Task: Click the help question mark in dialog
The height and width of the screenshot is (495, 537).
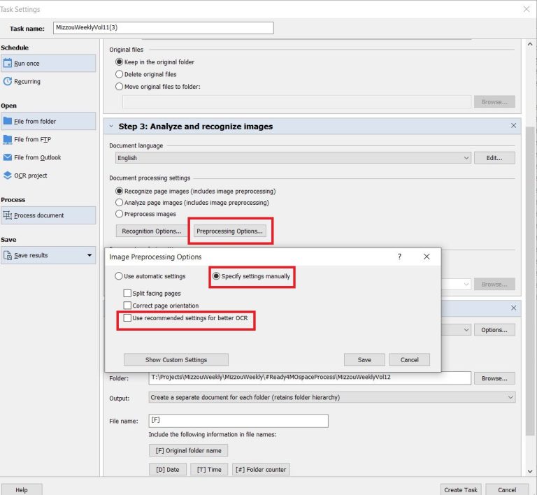Action: tap(399, 257)
